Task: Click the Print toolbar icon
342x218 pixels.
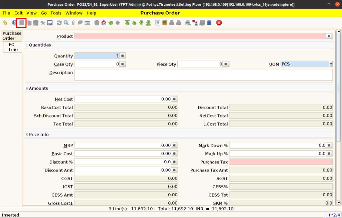Action: 179,23
